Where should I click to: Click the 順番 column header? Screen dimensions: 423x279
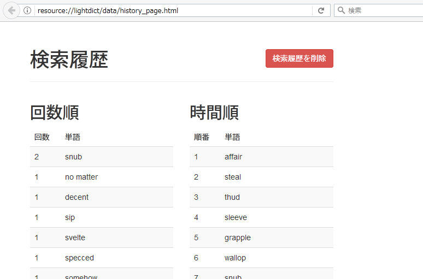[x=202, y=137]
